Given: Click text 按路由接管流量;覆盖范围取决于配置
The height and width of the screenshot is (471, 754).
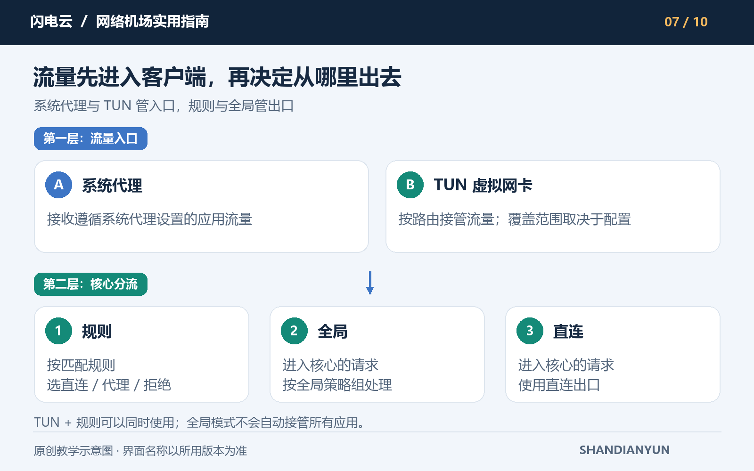Looking at the screenshot, I should [x=515, y=219].
